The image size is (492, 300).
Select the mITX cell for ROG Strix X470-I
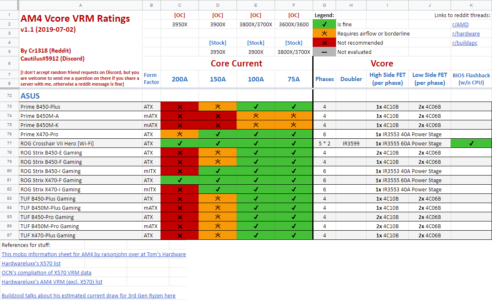coord(152,189)
